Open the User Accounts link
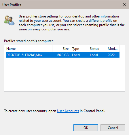 tap(68, 111)
